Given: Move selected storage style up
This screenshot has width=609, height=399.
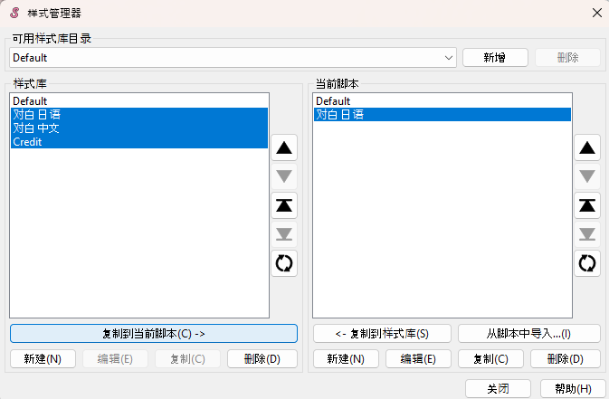Looking at the screenshot, I should pos(284,147).
